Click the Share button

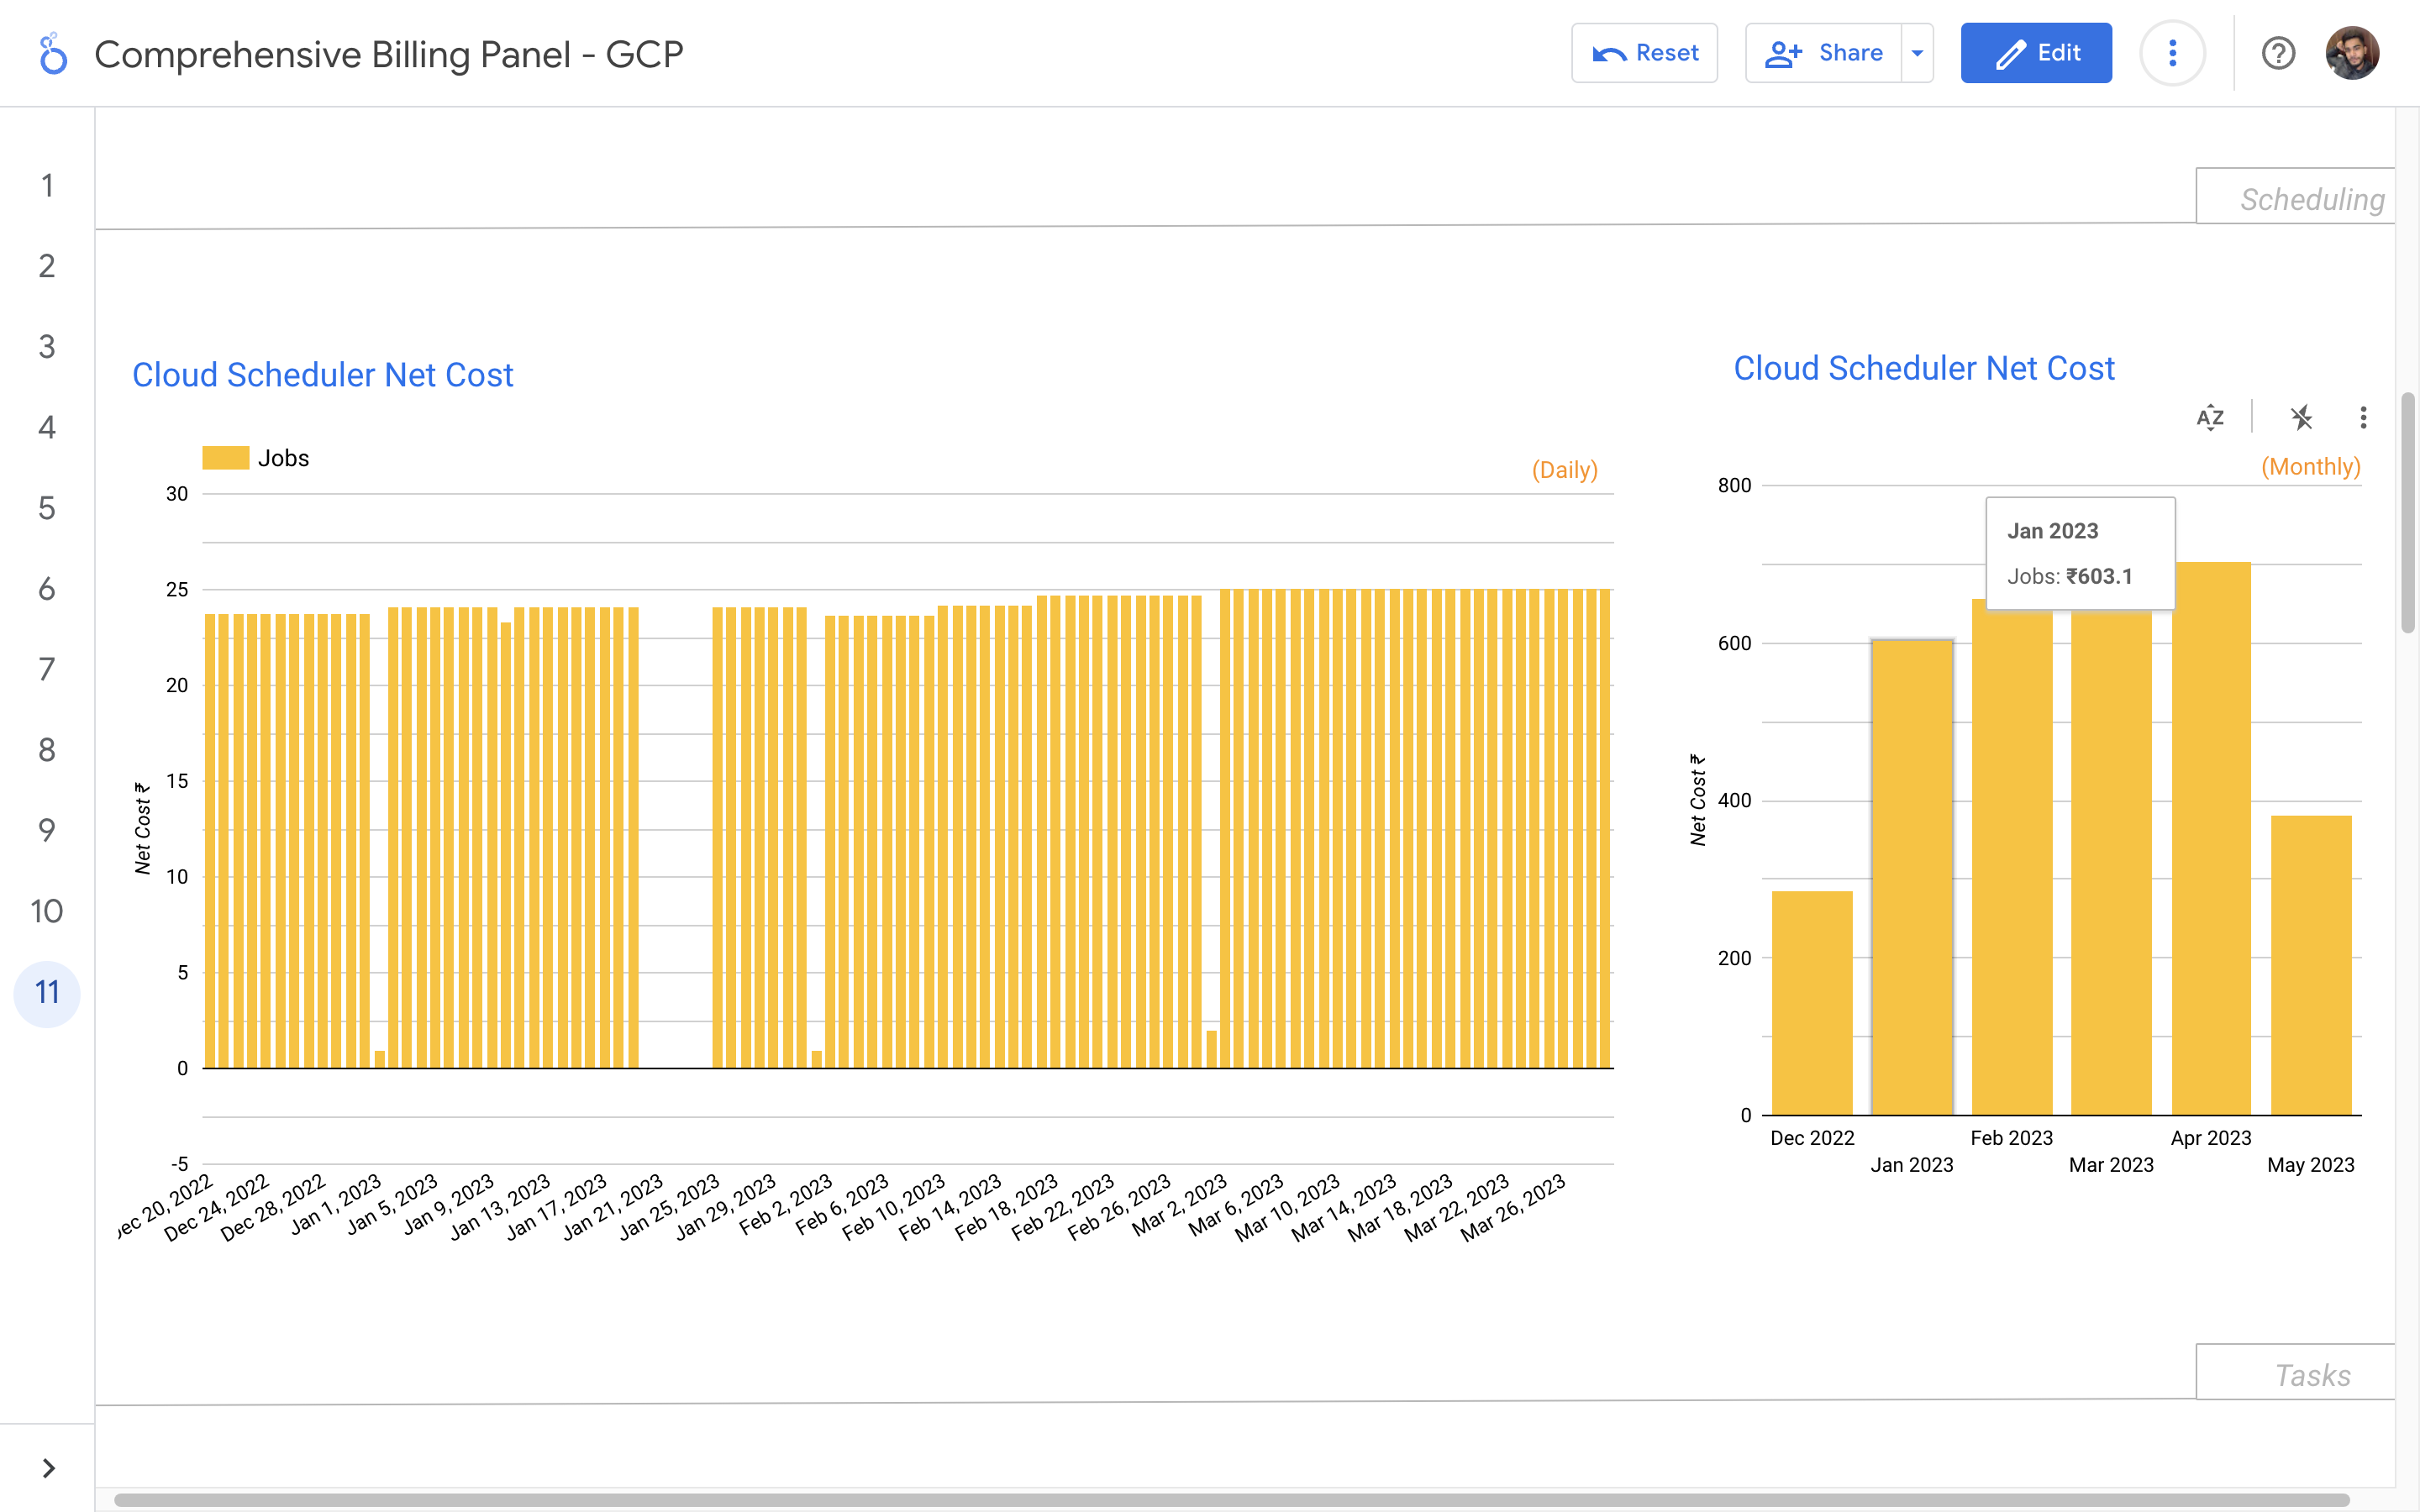pyautogui.click(x=1824, y=53)
